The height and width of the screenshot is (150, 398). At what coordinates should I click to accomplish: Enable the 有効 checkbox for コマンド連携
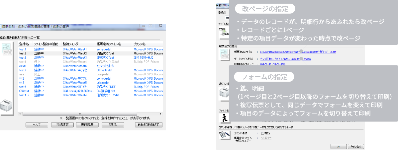tap(262, 133)
